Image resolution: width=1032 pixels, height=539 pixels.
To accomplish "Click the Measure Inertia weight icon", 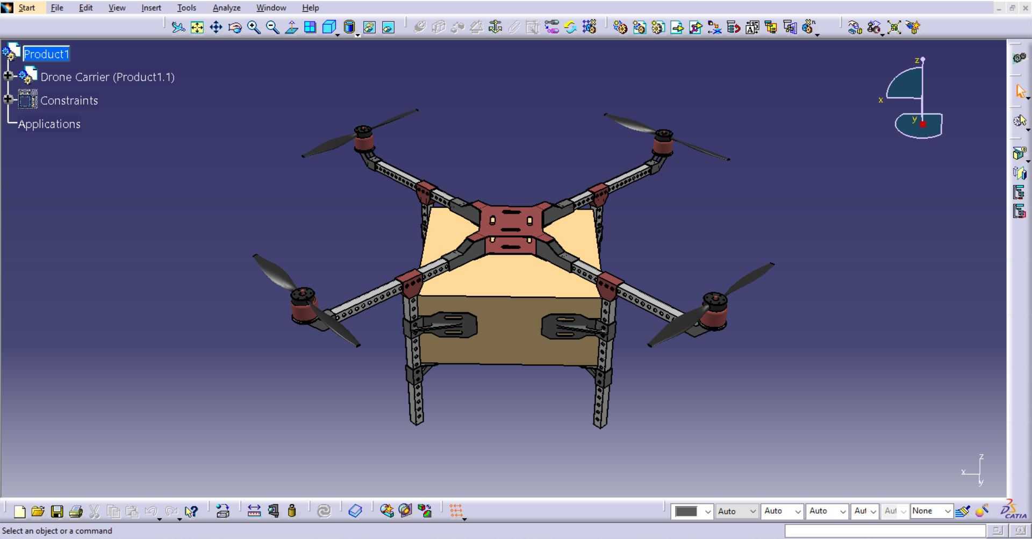I will [x=292, y=511].
